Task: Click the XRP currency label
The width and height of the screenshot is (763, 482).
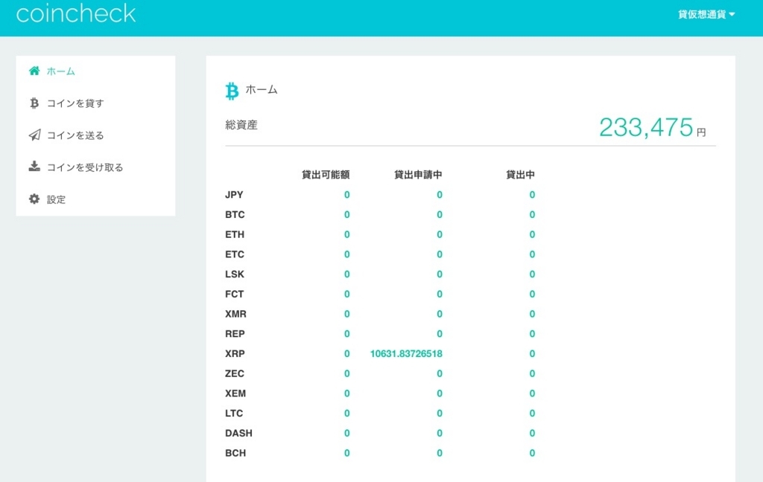Action: [x=235, y=354]
